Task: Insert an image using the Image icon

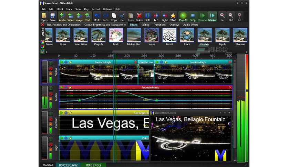Action: (79, 17)
